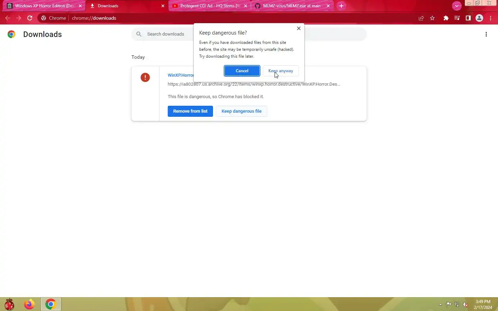This screenshot has width=498, height=311.
Task: Open the profile avatar menu
Action: 479,18
